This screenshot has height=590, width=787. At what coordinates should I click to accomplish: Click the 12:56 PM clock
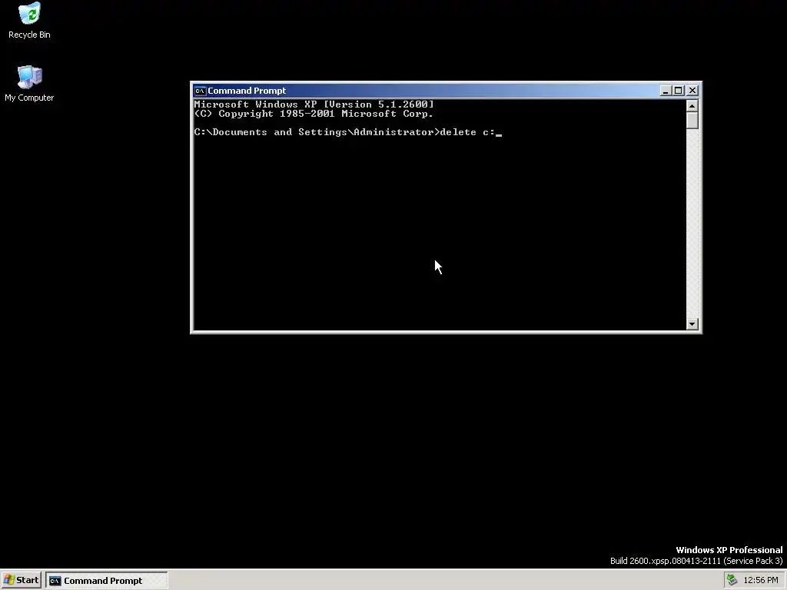tap(760, 580)
